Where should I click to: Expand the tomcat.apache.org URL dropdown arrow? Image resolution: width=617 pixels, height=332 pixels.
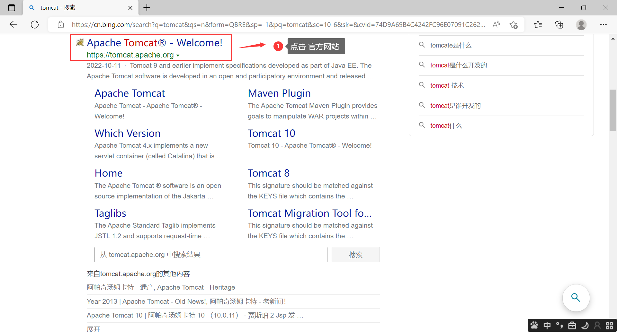point(178,56)
